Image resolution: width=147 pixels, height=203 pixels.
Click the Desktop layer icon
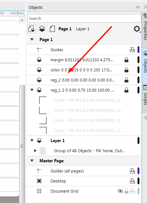coord(39,181)
